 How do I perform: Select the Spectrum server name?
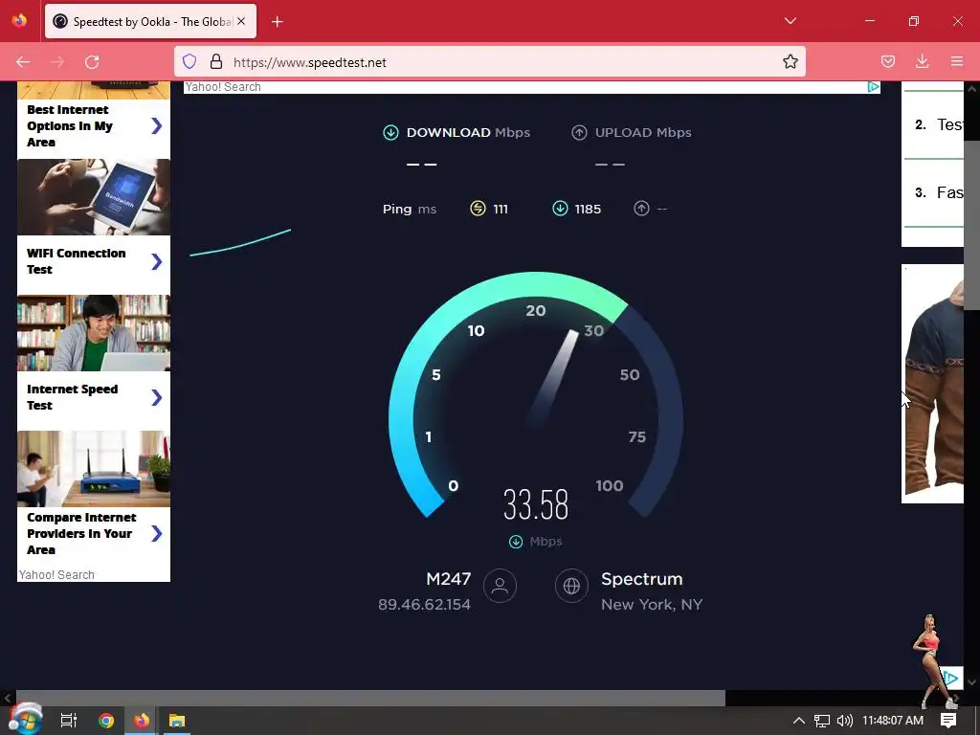(x=642, y=579)
